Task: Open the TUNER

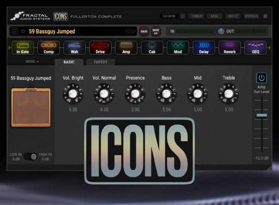Action: click(197, 16)
